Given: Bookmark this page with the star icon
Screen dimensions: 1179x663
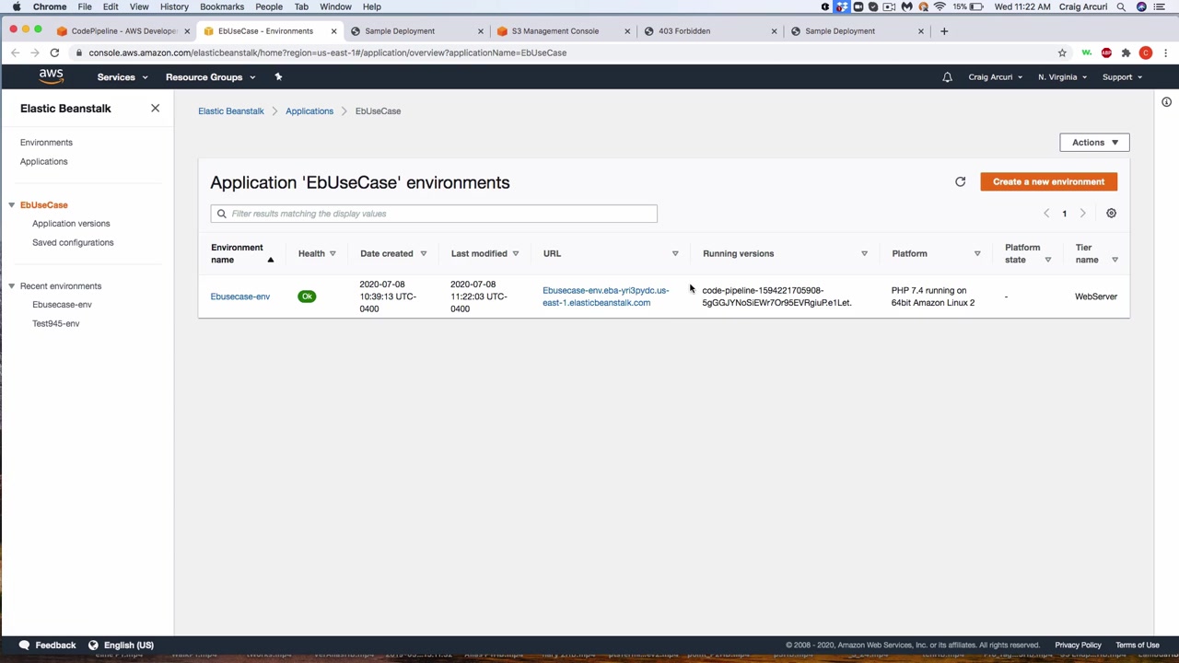Looking at the screenshot, I should [1062, 52].
